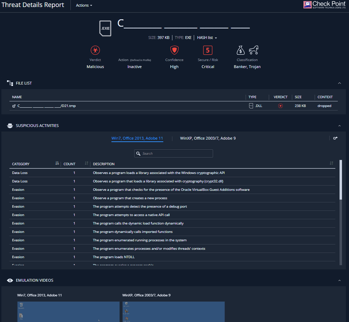Open the Actions dropdown menu
Viewport: 349px width, 322px height.
coord(84,6)
